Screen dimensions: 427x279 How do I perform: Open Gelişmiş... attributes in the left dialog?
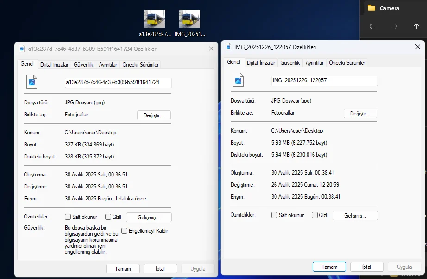(x=149, y=217)
